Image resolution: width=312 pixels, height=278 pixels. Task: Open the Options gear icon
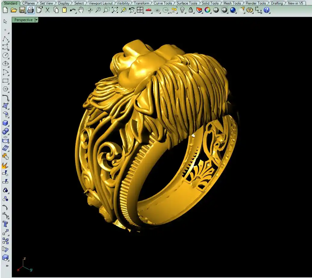250,10
